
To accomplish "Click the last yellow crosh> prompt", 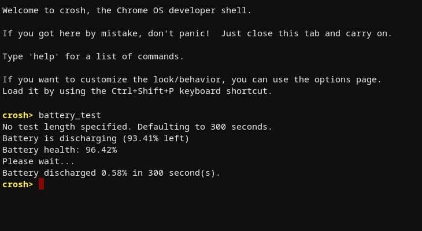I will 17,184.
